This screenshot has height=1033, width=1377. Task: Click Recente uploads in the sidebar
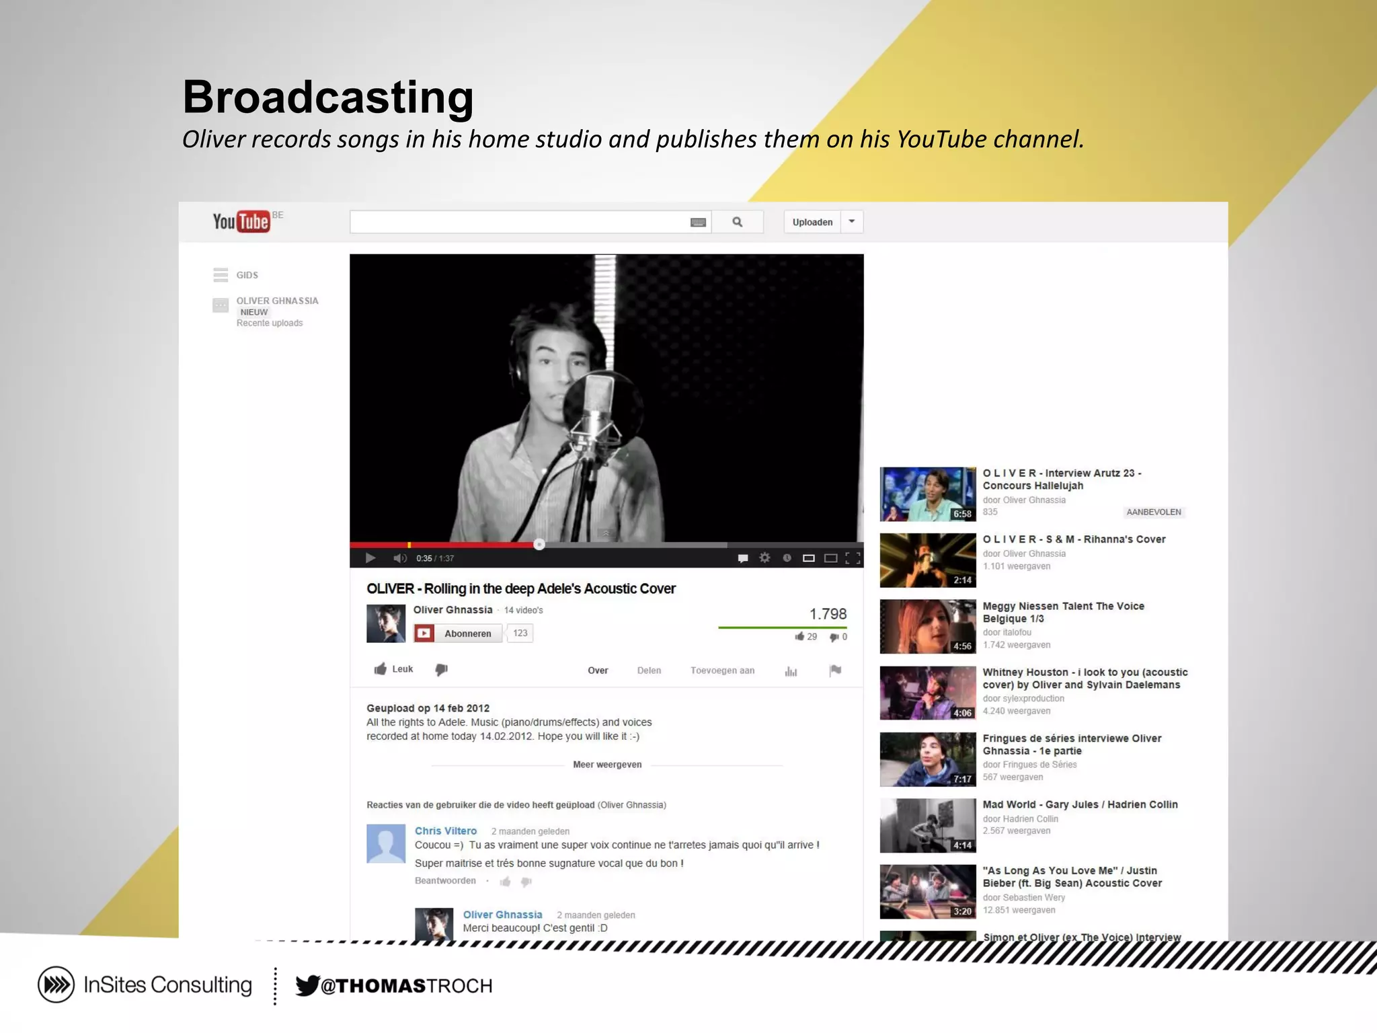click(270, 323)
